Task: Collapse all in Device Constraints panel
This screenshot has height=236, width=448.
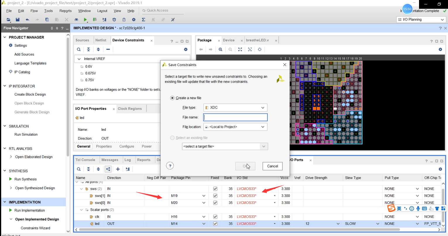Action: pos(88,49)
